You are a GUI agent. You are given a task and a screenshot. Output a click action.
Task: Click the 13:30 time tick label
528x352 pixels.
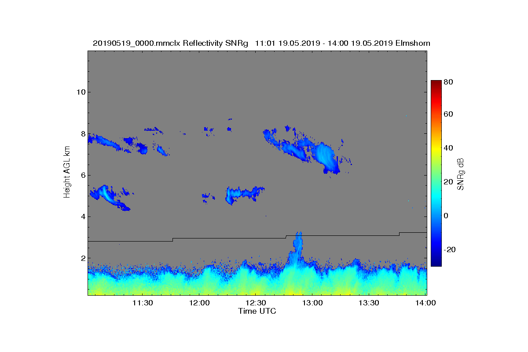369,303
